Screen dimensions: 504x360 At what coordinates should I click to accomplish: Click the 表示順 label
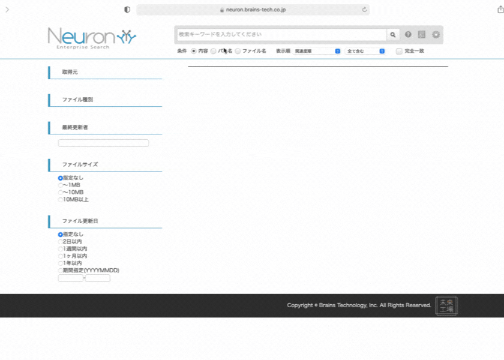[283, 51]
